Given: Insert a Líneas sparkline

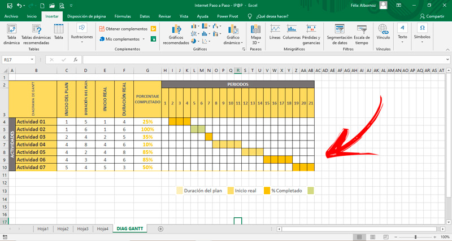Looking at the screenshot, I should coord(275,32).
